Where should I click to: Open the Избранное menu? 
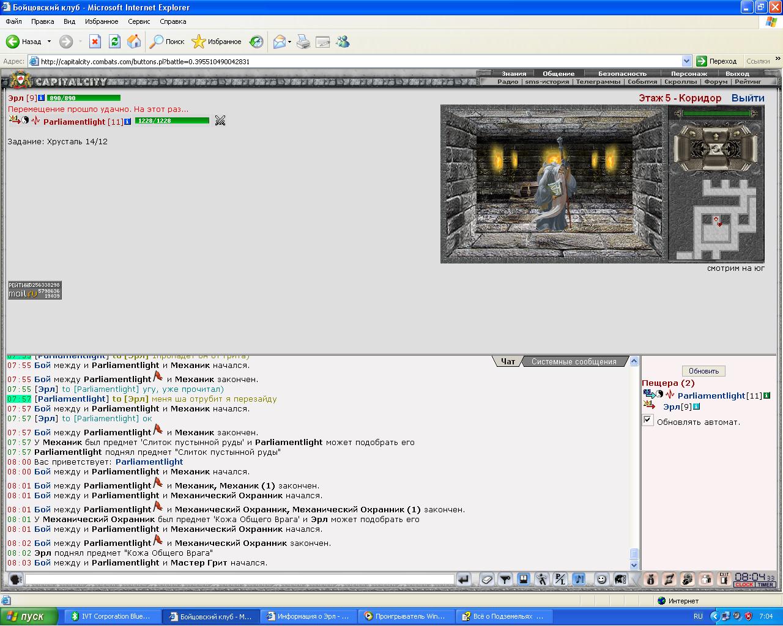click(x=102, y=21)
